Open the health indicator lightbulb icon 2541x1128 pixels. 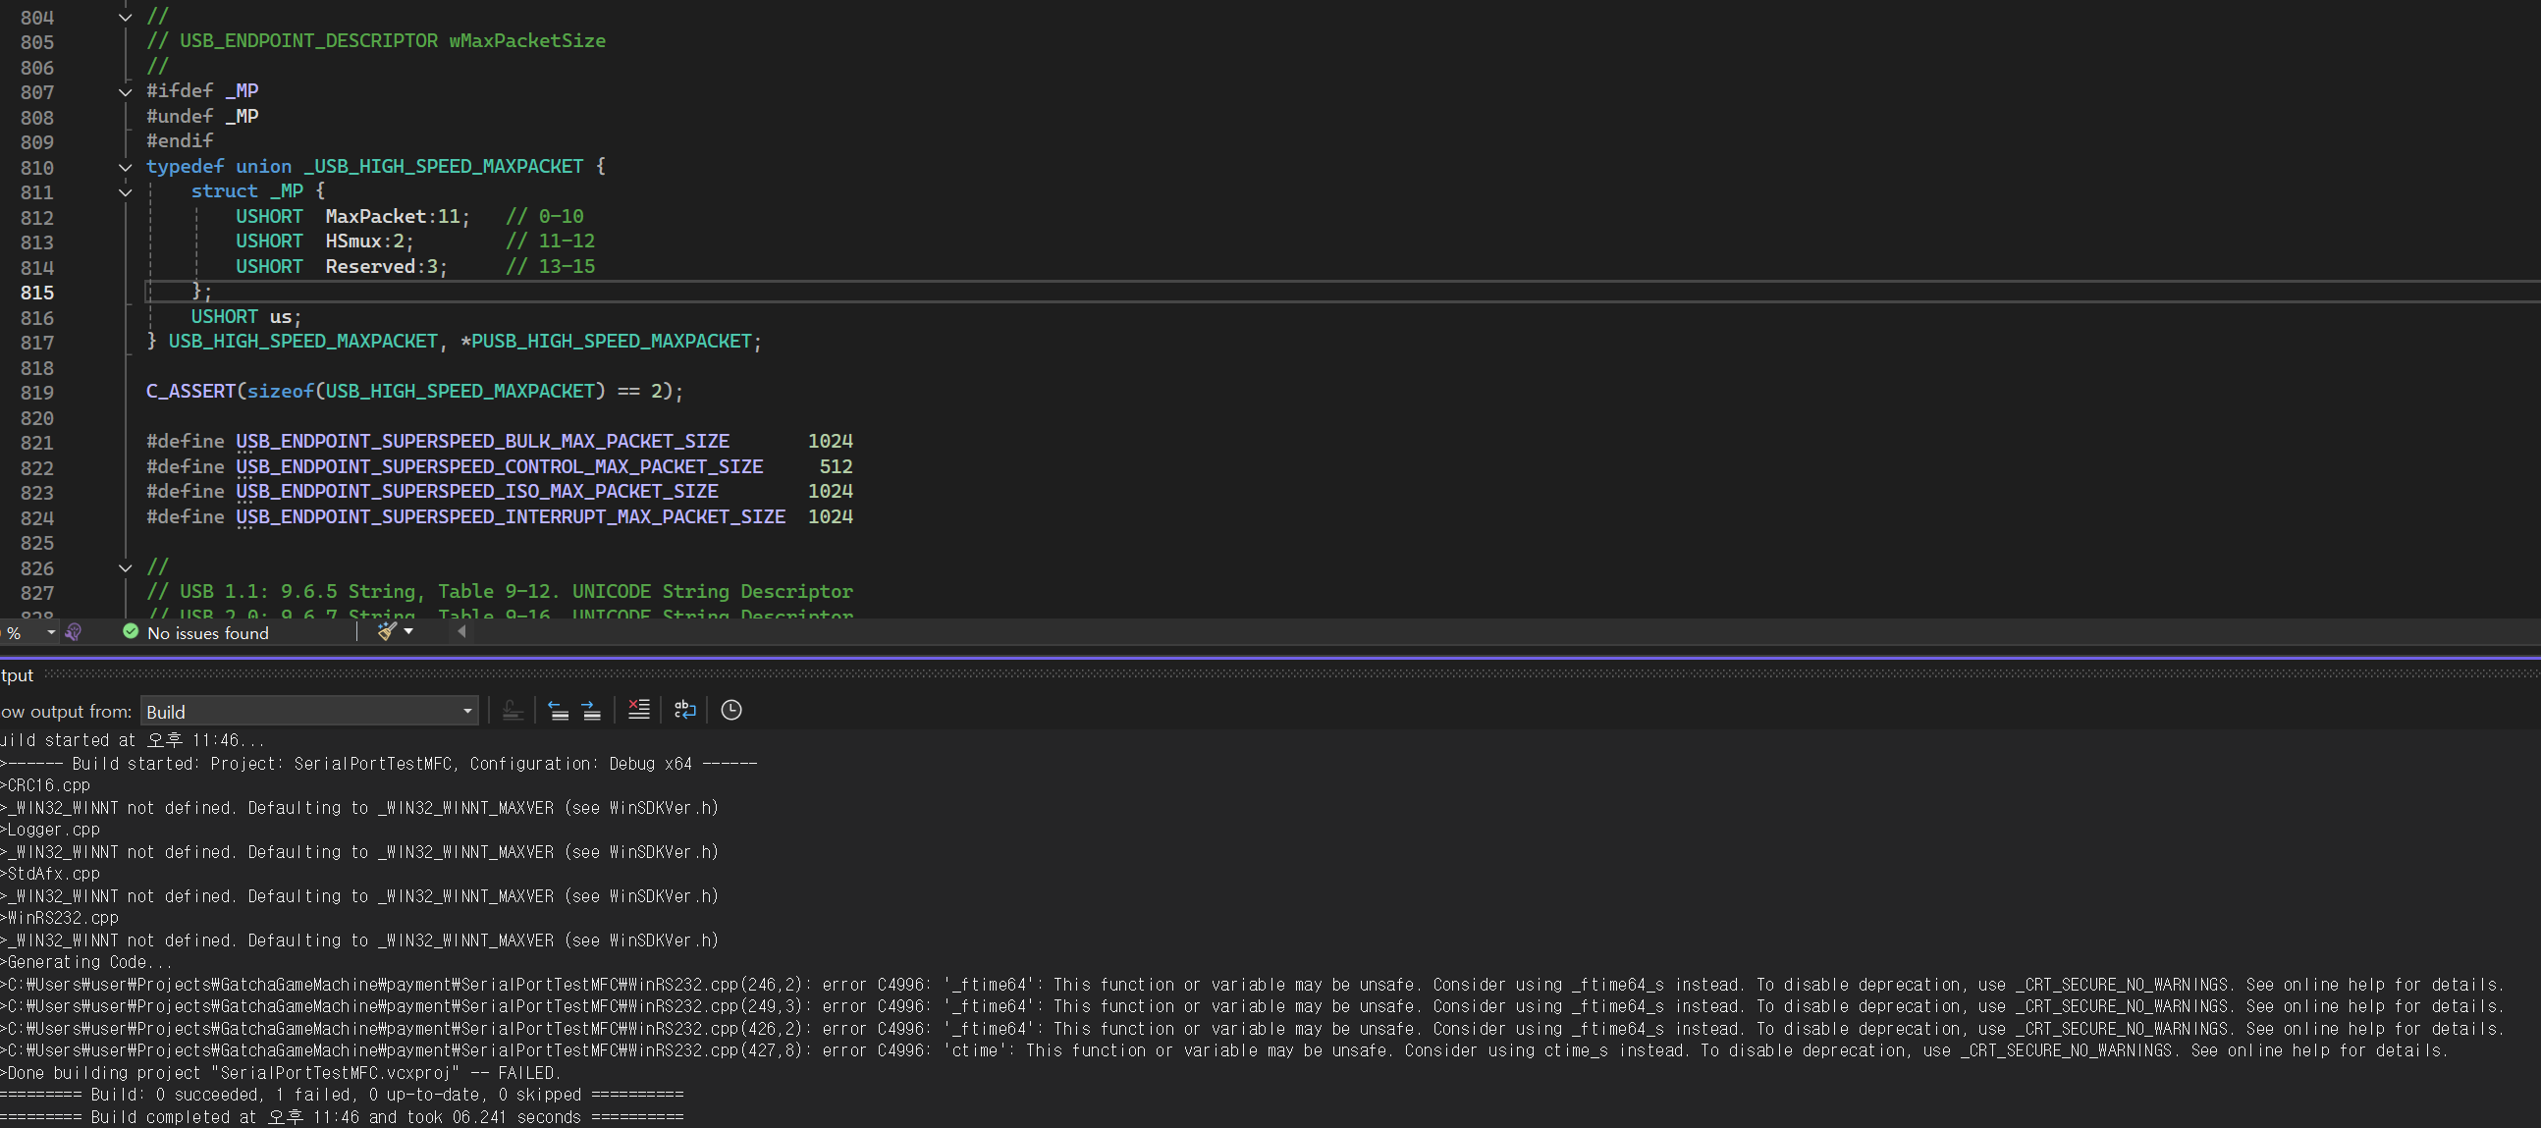coord(73,632)
